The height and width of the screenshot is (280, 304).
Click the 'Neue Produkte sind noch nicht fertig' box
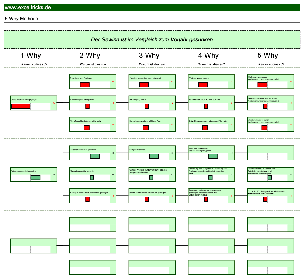pyautogui.click(x=93, y=124)
